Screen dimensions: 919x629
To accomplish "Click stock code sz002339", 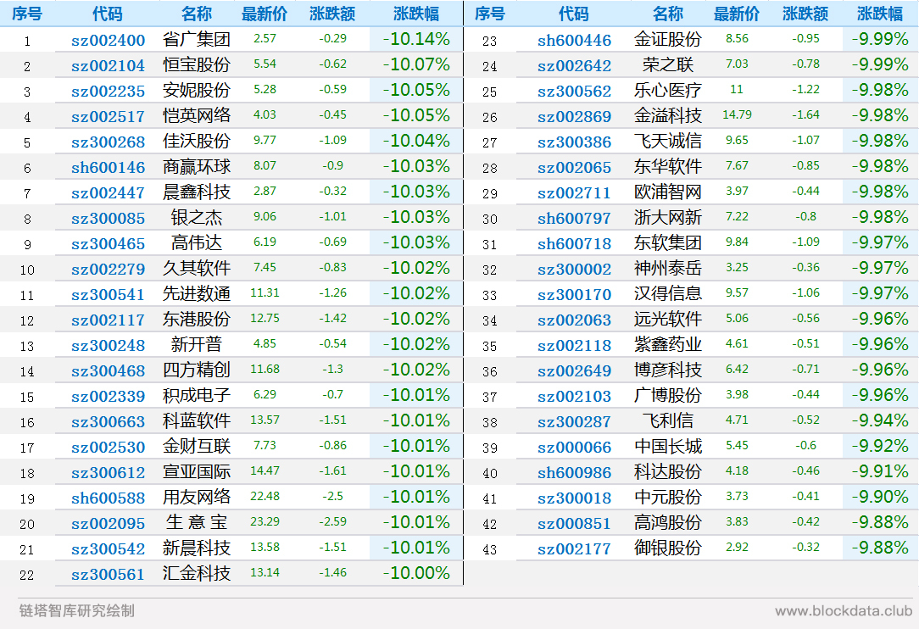I will tap(108, 396).
